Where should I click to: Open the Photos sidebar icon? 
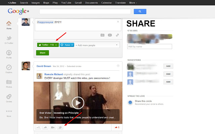pos(9,82)
